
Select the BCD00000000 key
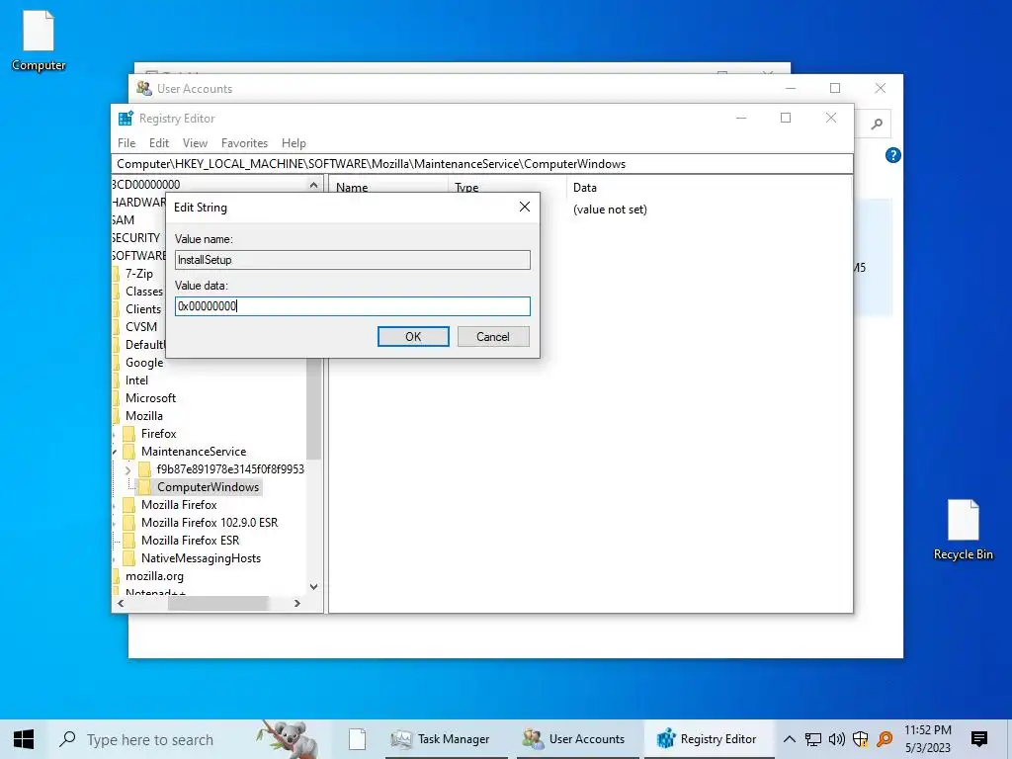pyautogui.click(x=146, y=185)
